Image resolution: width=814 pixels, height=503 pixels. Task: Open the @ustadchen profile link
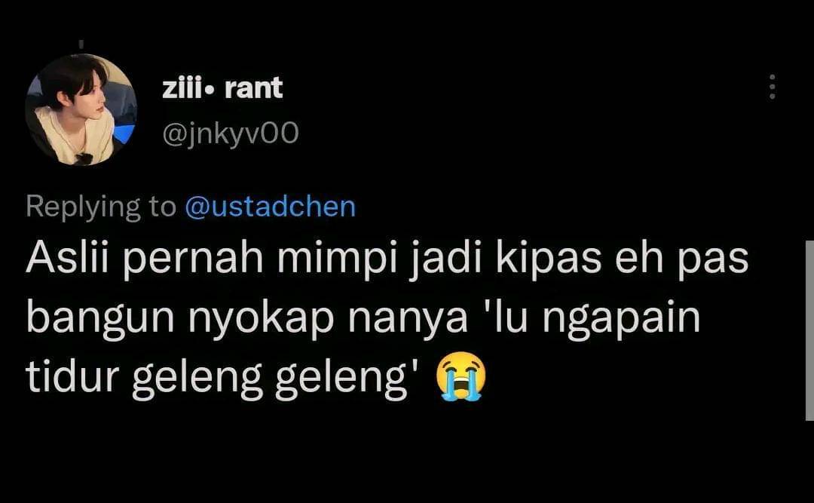click(x=270, y=207)
